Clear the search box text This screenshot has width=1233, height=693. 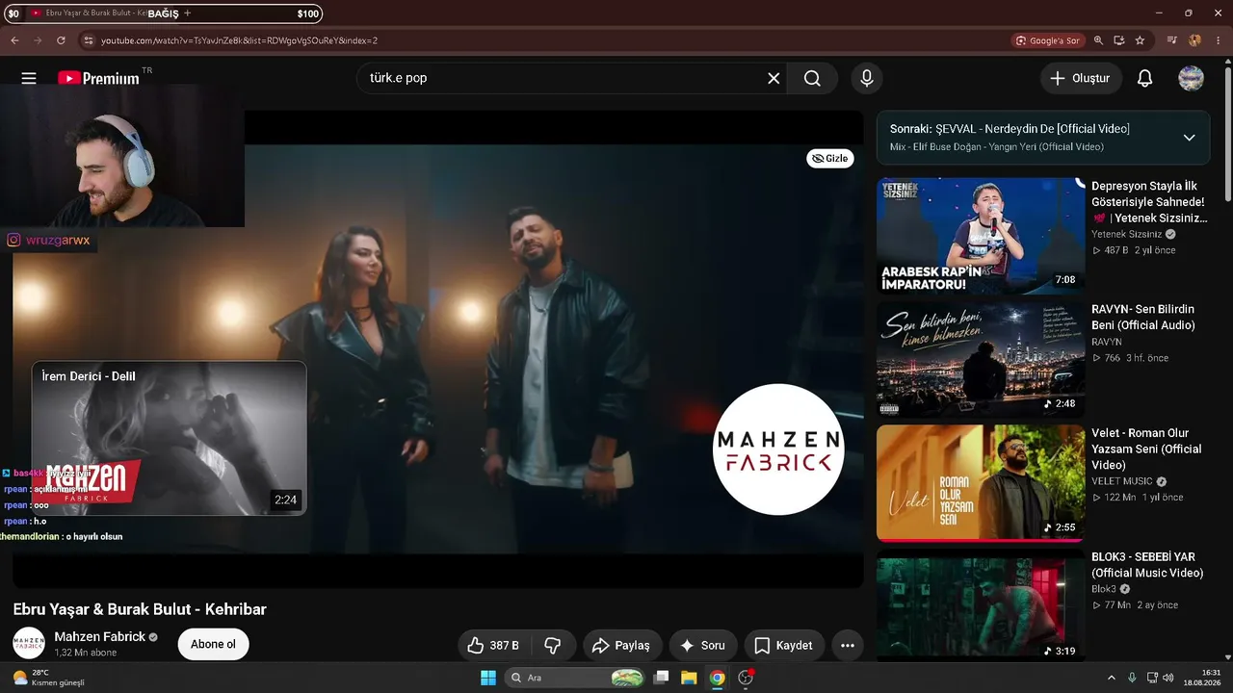tap(774, 78)
